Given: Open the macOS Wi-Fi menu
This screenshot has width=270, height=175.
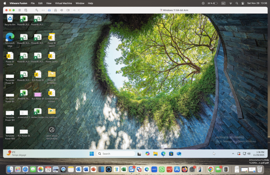Looking at the screenshot, I should coord(230,3).
